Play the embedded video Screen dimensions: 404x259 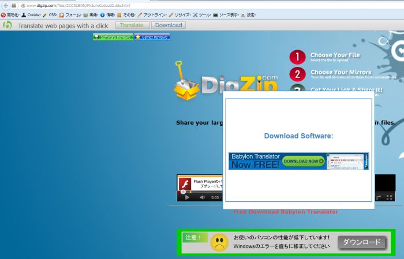coord(186,197)
